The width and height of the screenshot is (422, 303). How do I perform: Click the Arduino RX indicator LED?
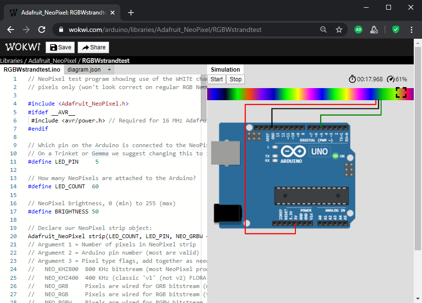tap(275, 160)
